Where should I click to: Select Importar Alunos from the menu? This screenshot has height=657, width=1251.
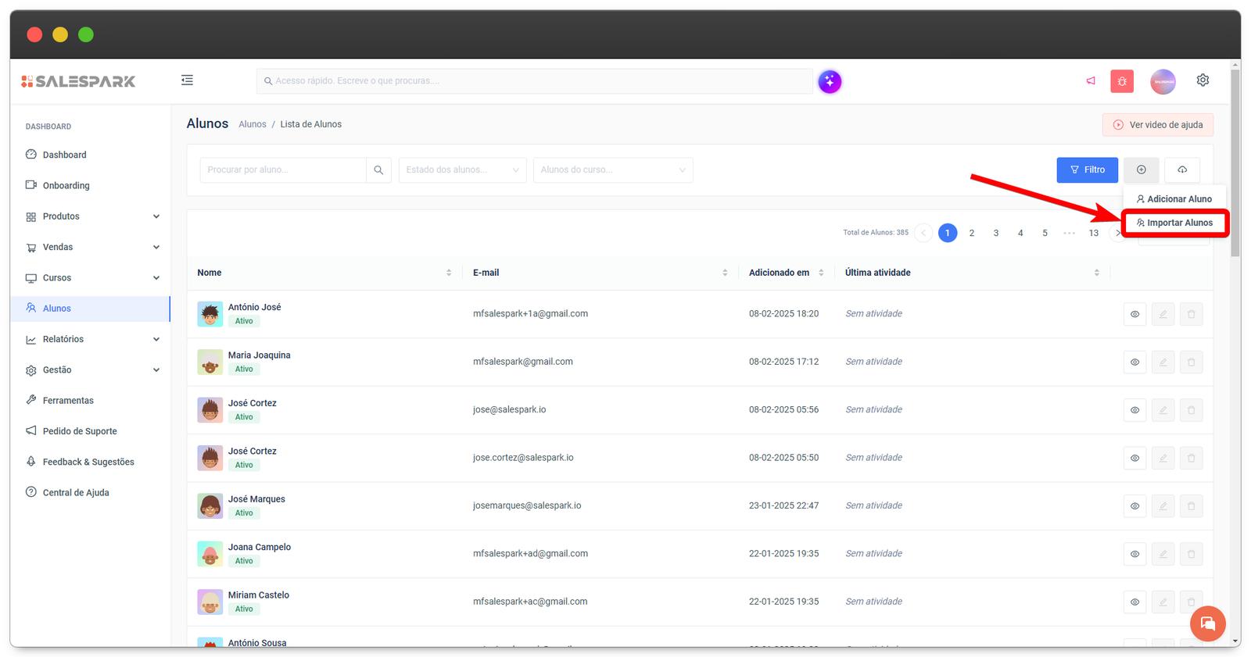[1174, 223]
